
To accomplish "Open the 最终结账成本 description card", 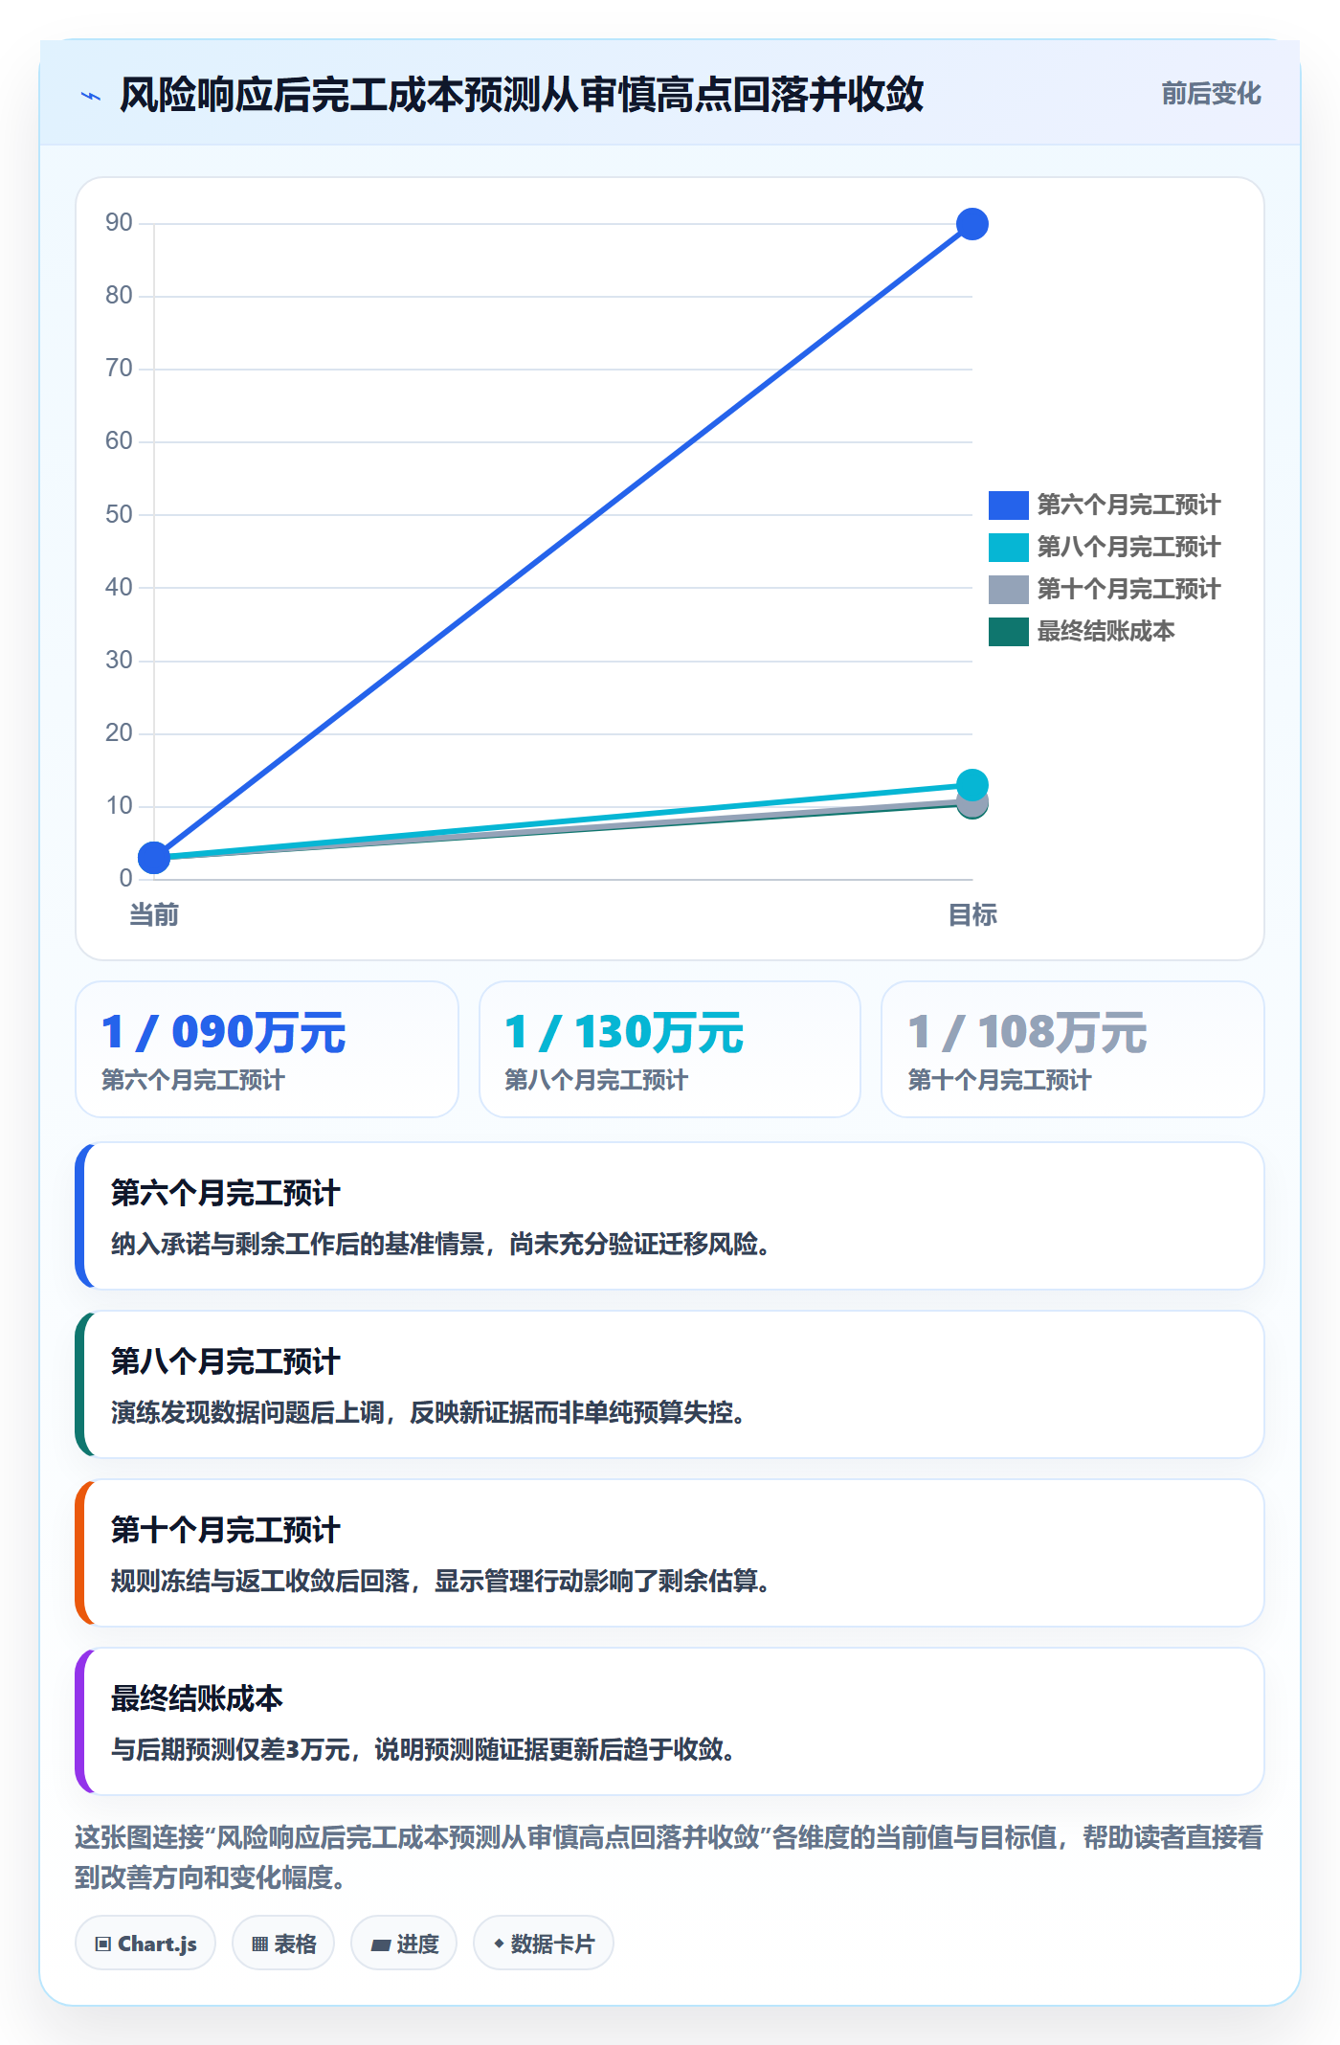I will click(670, 1721).
